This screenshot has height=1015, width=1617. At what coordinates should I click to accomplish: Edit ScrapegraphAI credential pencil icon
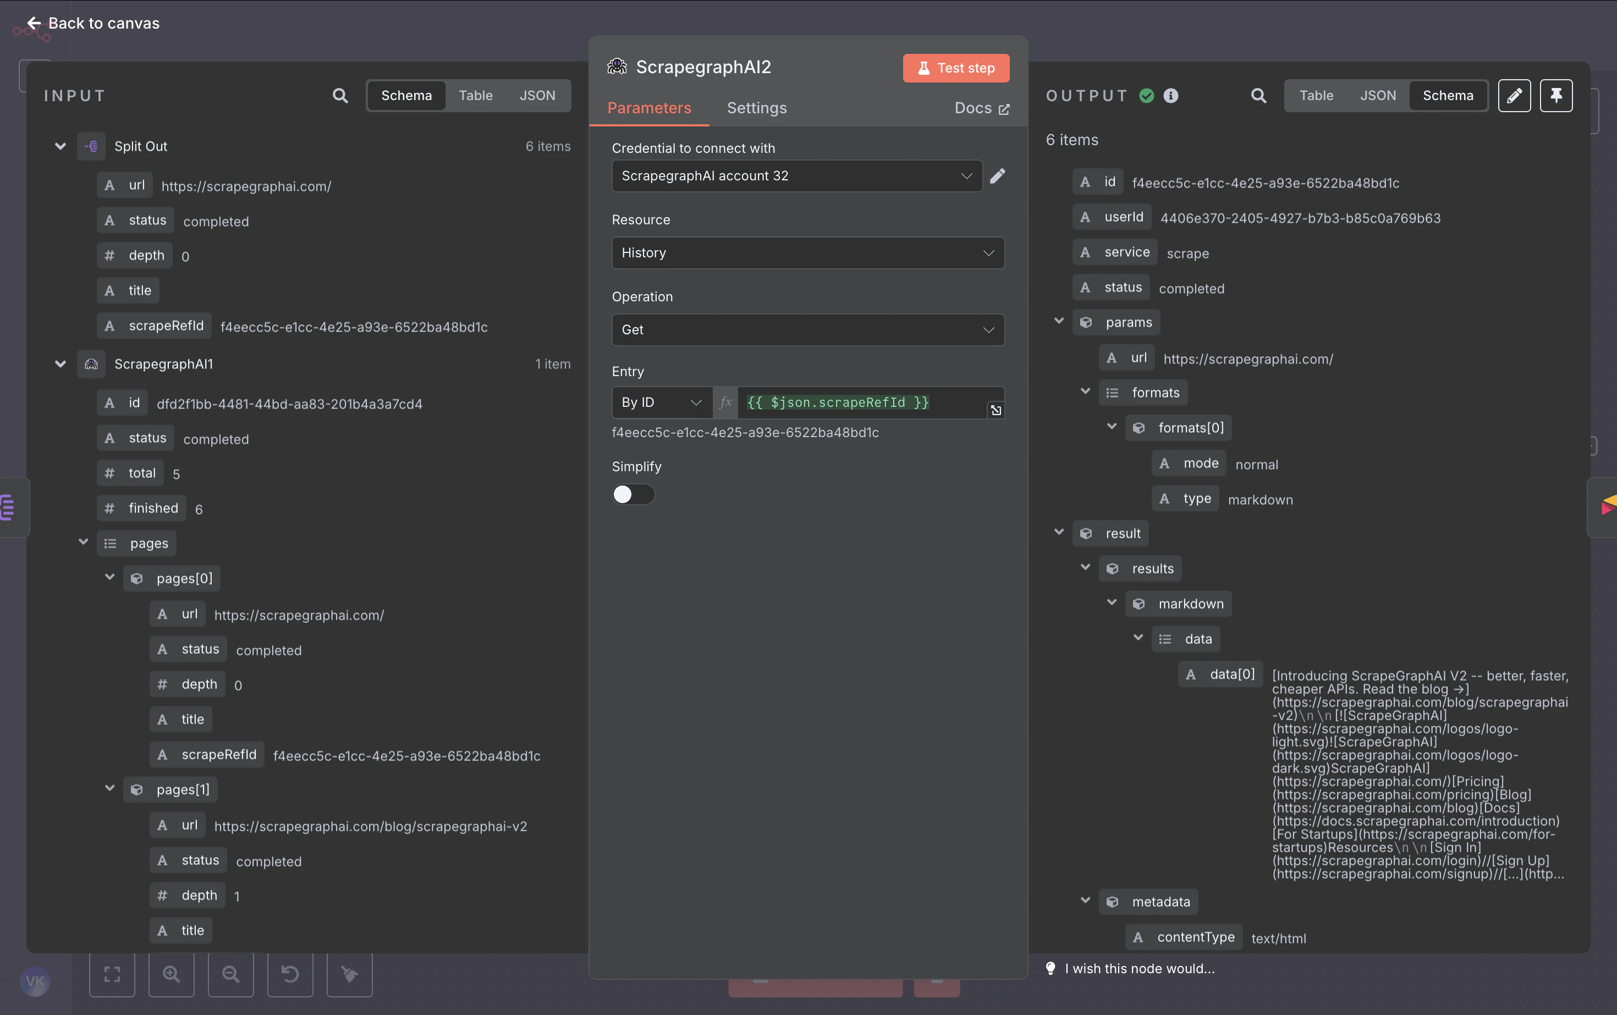coord(998,176)
